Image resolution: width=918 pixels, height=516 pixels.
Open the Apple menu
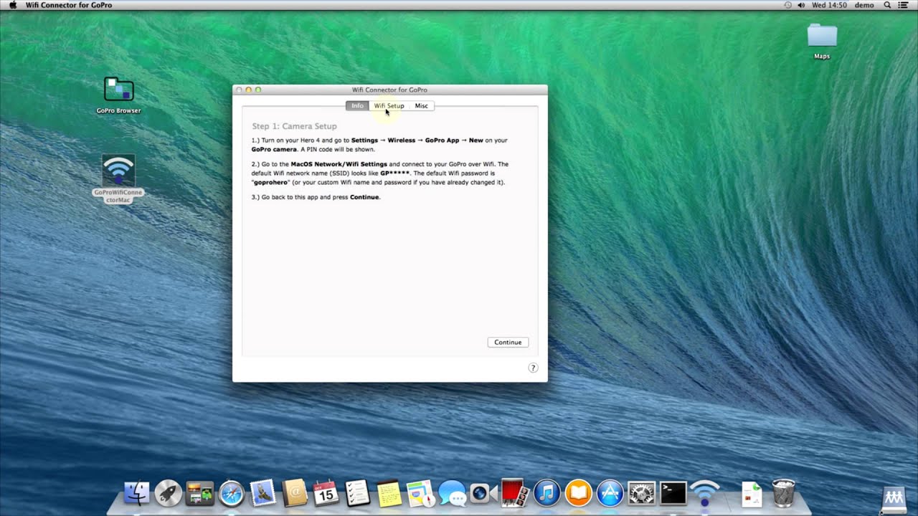(x=12, y=5)
